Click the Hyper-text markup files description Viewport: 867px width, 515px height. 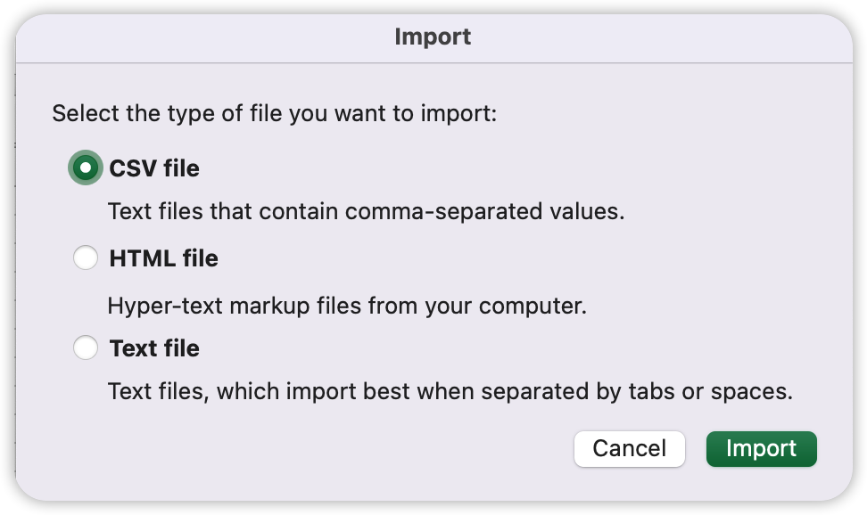[347, 306]
